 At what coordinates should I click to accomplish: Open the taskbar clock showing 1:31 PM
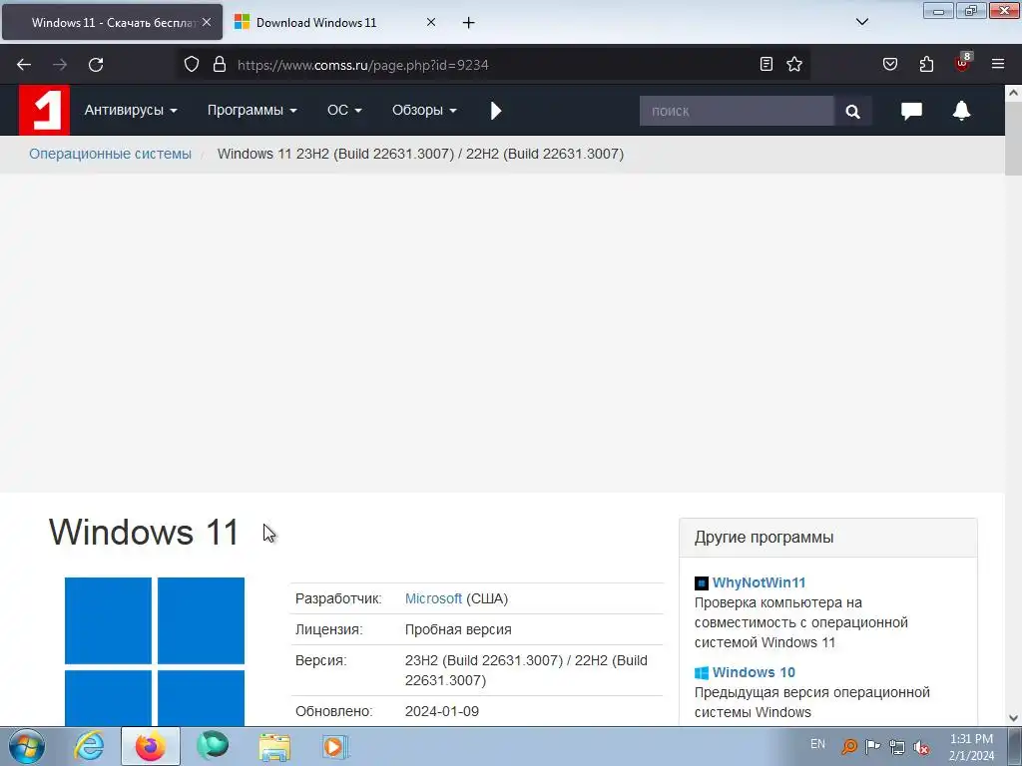tap(971, 747)
